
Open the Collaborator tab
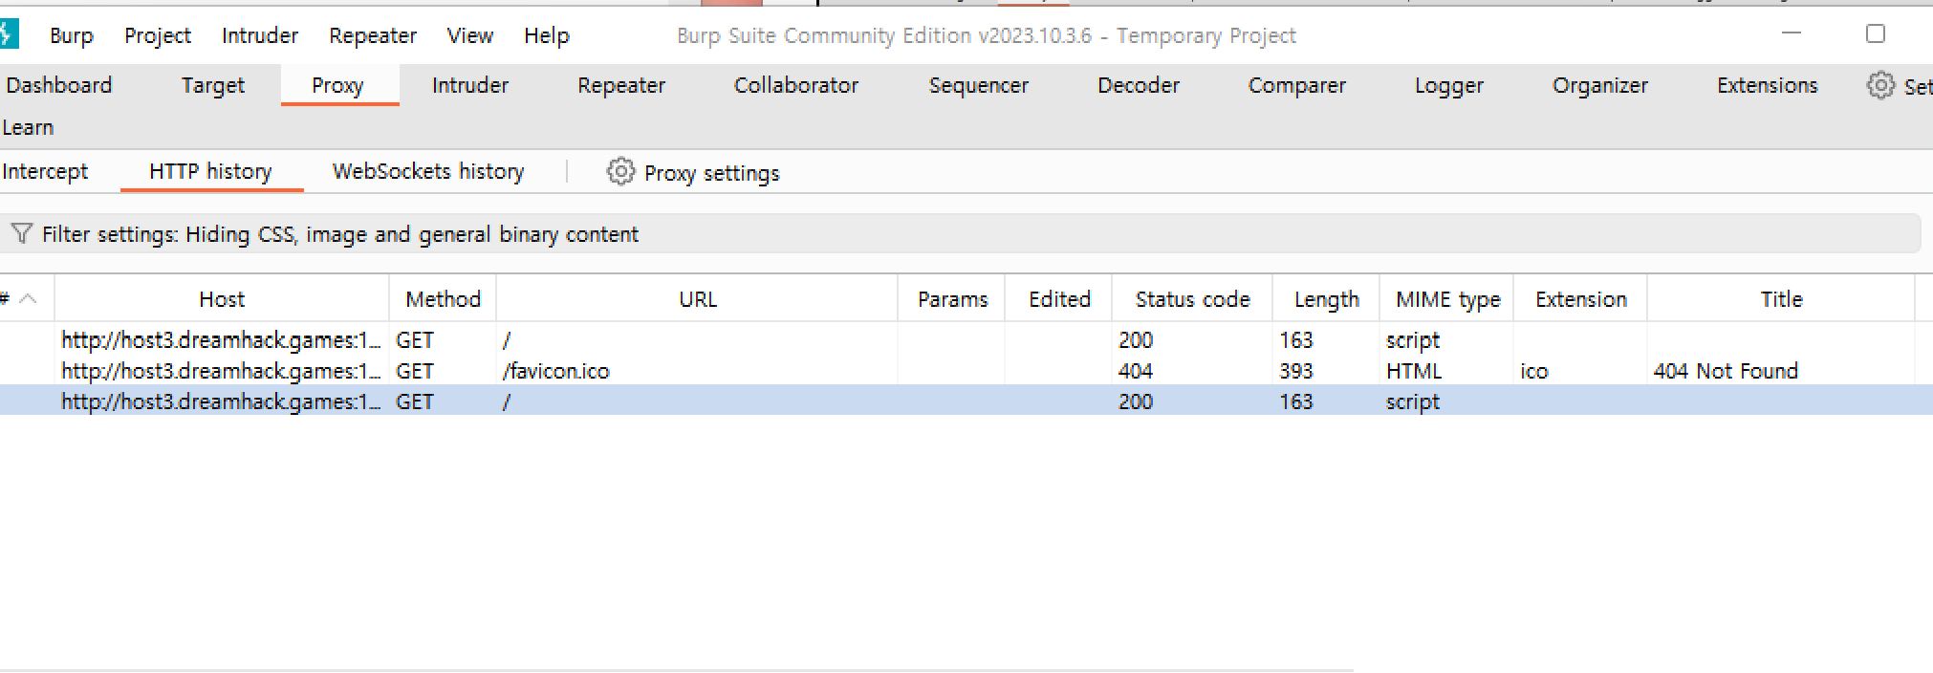(x=795, y=85)
